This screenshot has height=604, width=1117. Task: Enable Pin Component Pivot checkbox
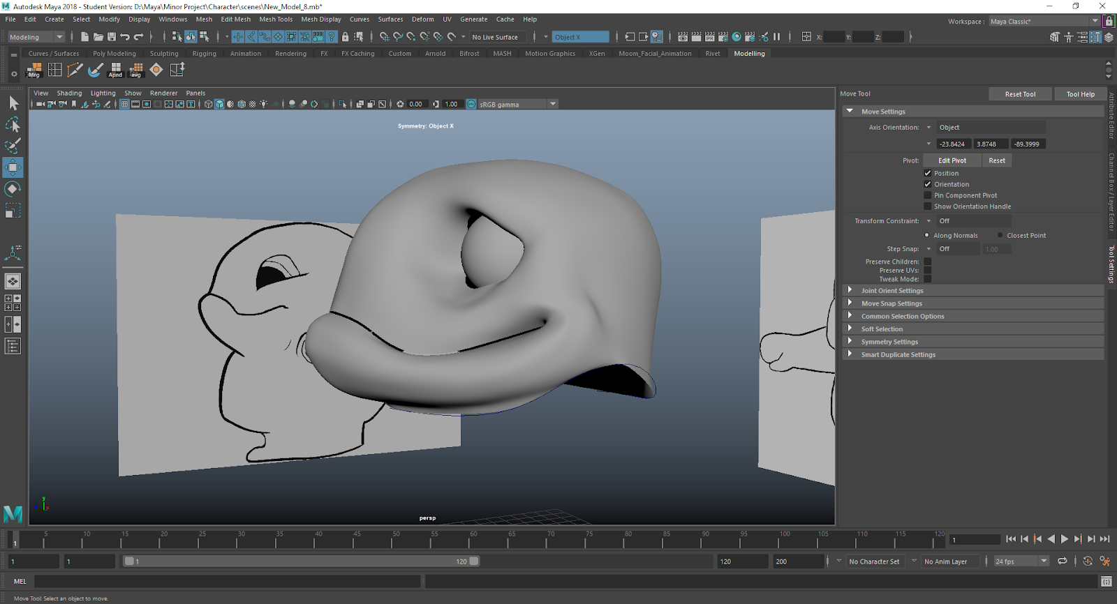coord(928,195)
